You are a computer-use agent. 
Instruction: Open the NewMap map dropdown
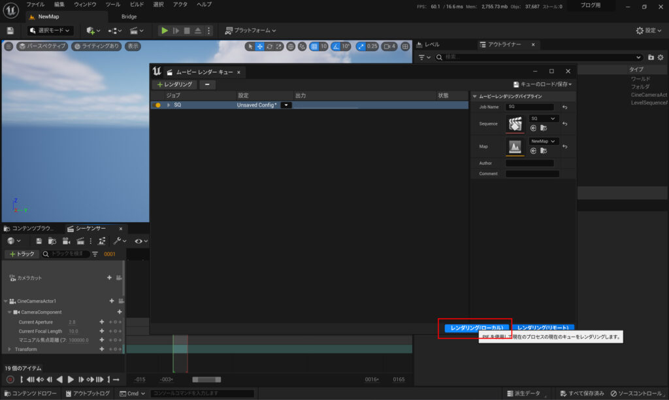[x=544, y=141]
